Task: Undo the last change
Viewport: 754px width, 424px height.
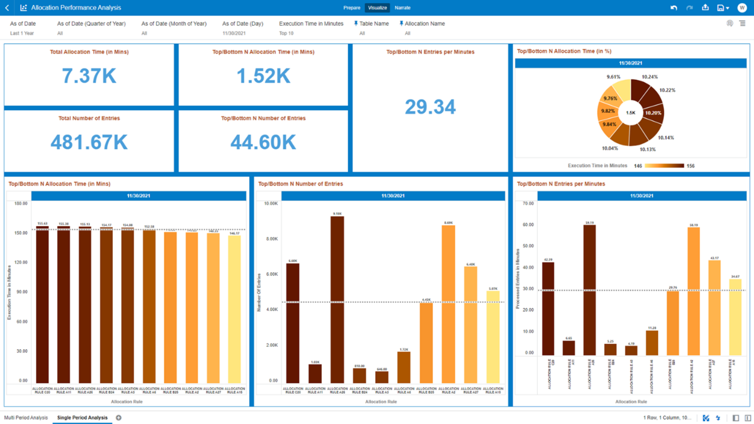Action: click(674, 8)
